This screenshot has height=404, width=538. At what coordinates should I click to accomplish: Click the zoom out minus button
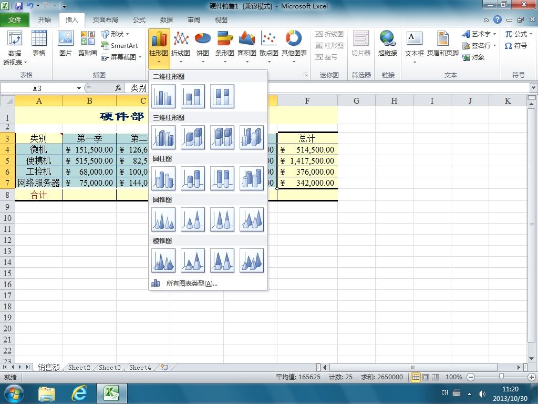click(471, 377)
